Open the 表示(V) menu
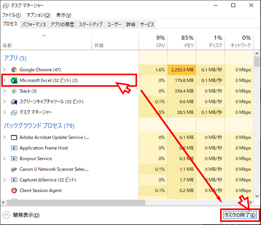The image size is (261, 225). [x=64, y=15]
